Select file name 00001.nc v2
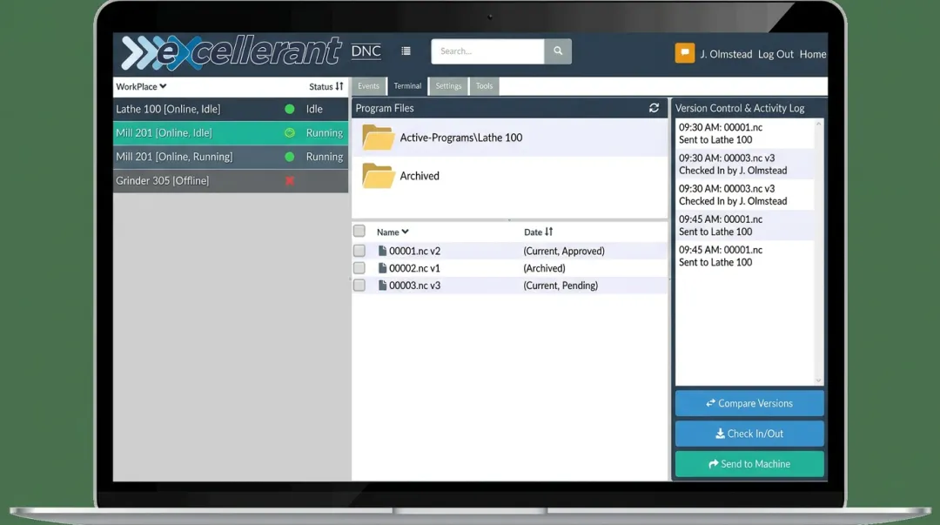 coord(414,251)
